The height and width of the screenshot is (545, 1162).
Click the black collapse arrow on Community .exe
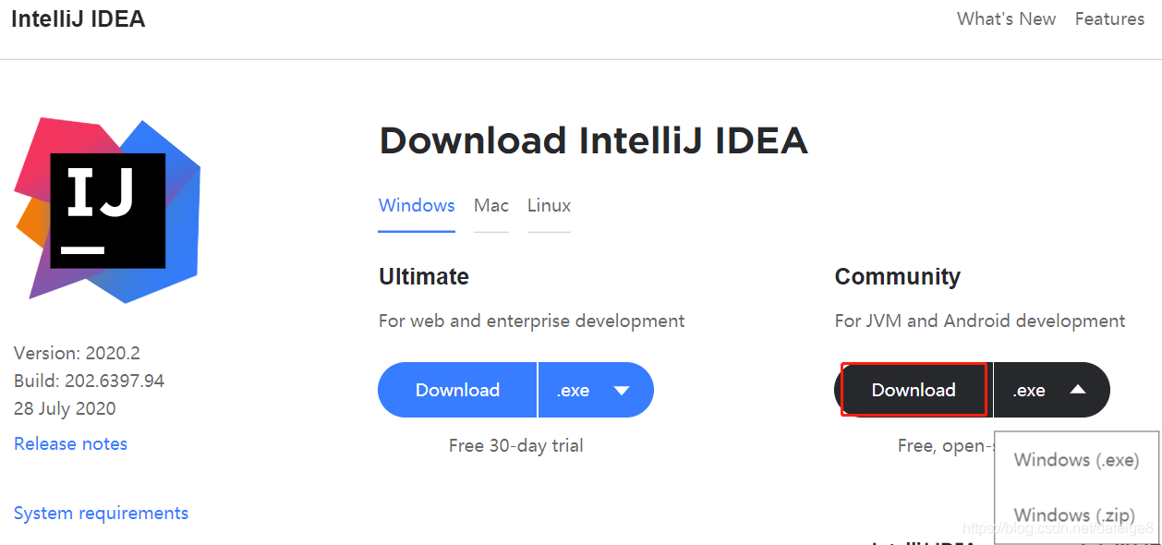pos(1077,390)
